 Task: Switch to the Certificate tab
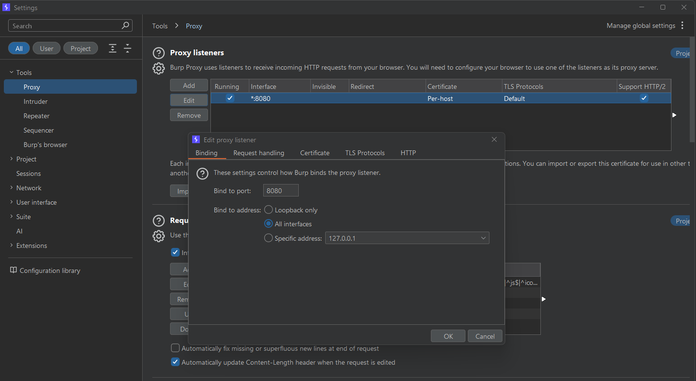pyautogui.click(x=315, y=152)
